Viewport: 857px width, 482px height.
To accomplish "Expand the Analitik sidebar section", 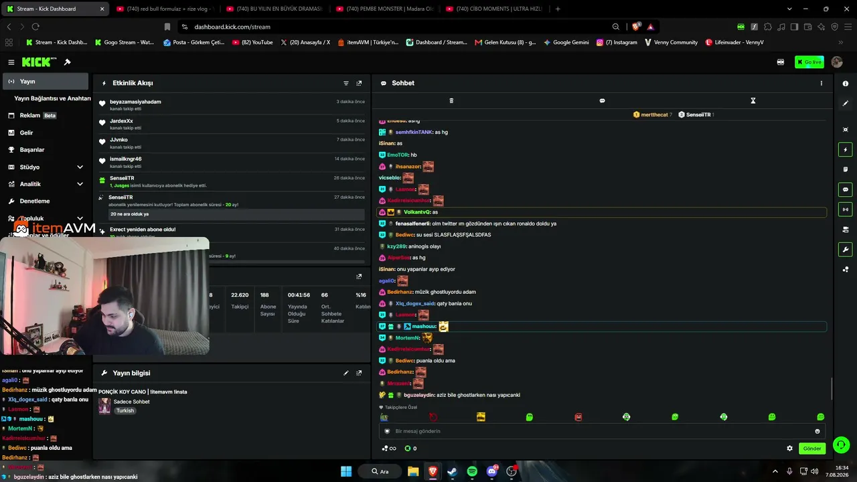I will 80,184.
